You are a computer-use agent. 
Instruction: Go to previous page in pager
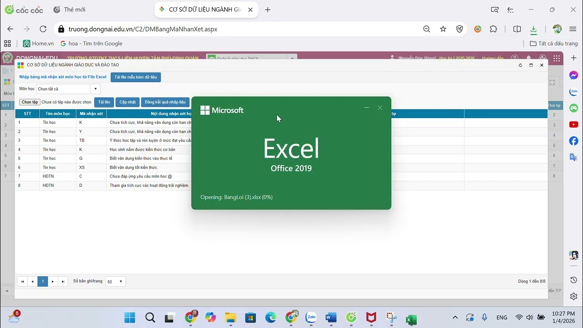[32, 282]
